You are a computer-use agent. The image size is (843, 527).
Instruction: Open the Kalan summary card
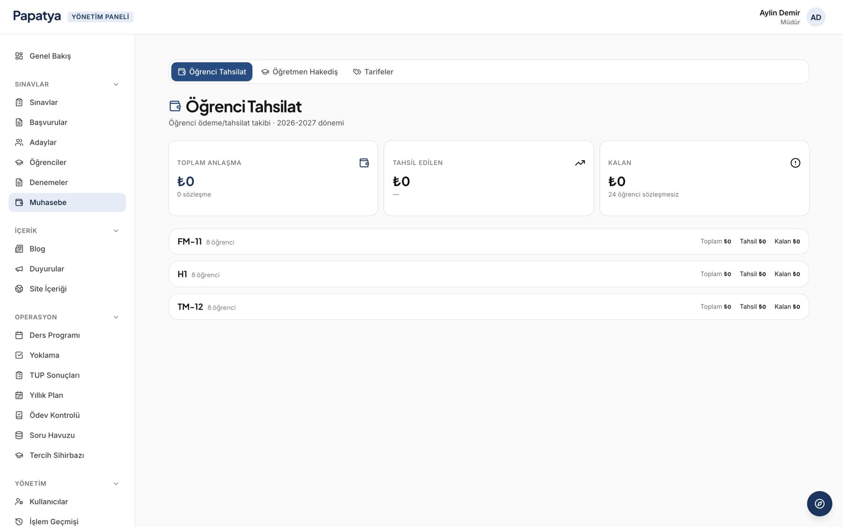click(x=704, y=178)
